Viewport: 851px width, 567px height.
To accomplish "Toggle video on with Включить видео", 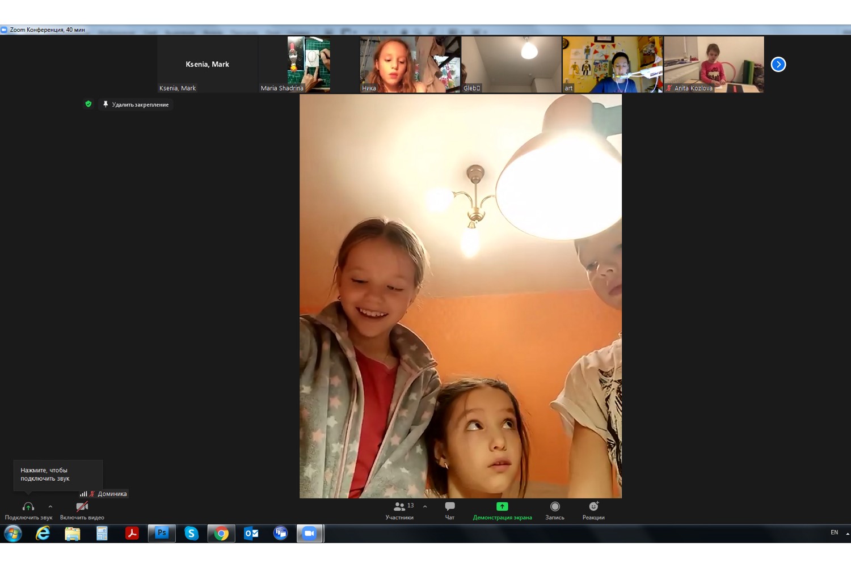I will [82, 507].
